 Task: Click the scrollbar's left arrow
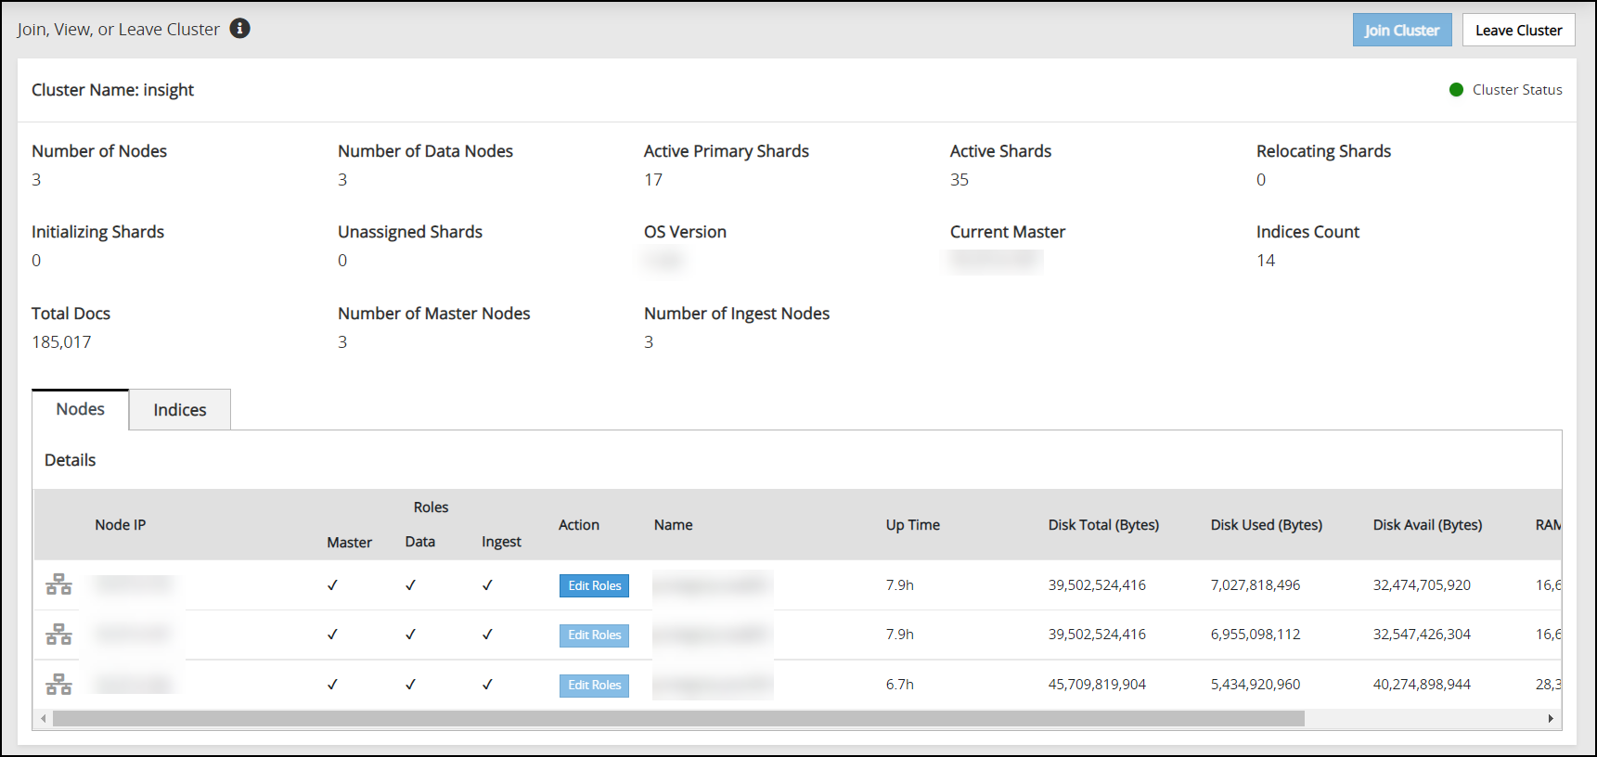(x=43, y=719)
